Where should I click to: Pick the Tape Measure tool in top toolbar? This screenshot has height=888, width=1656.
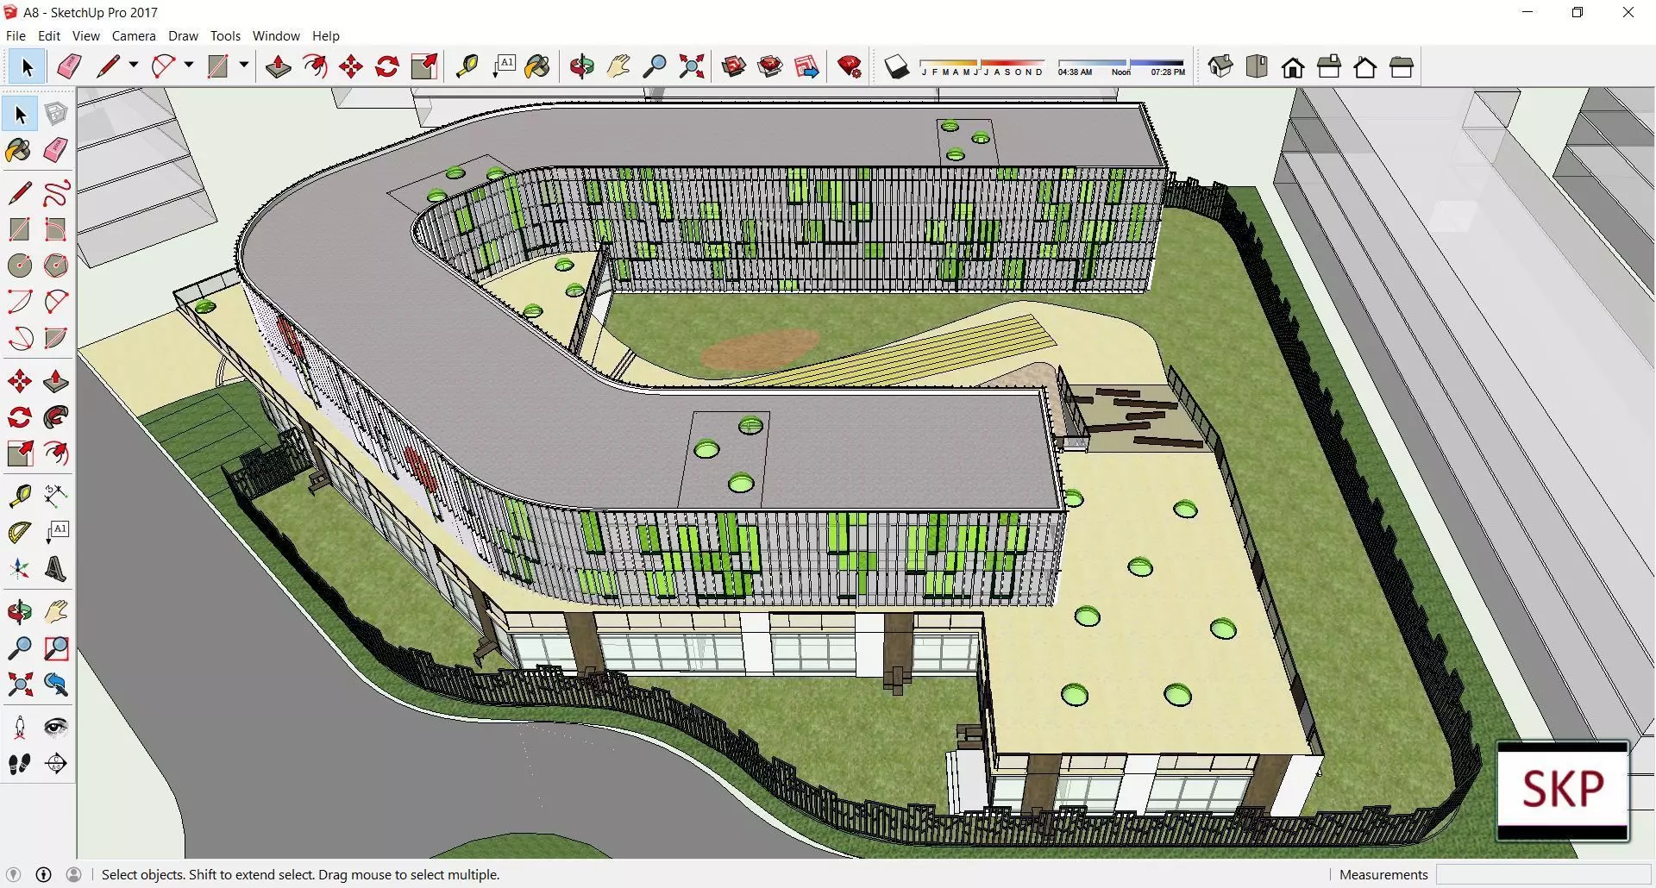pos(467,66)
